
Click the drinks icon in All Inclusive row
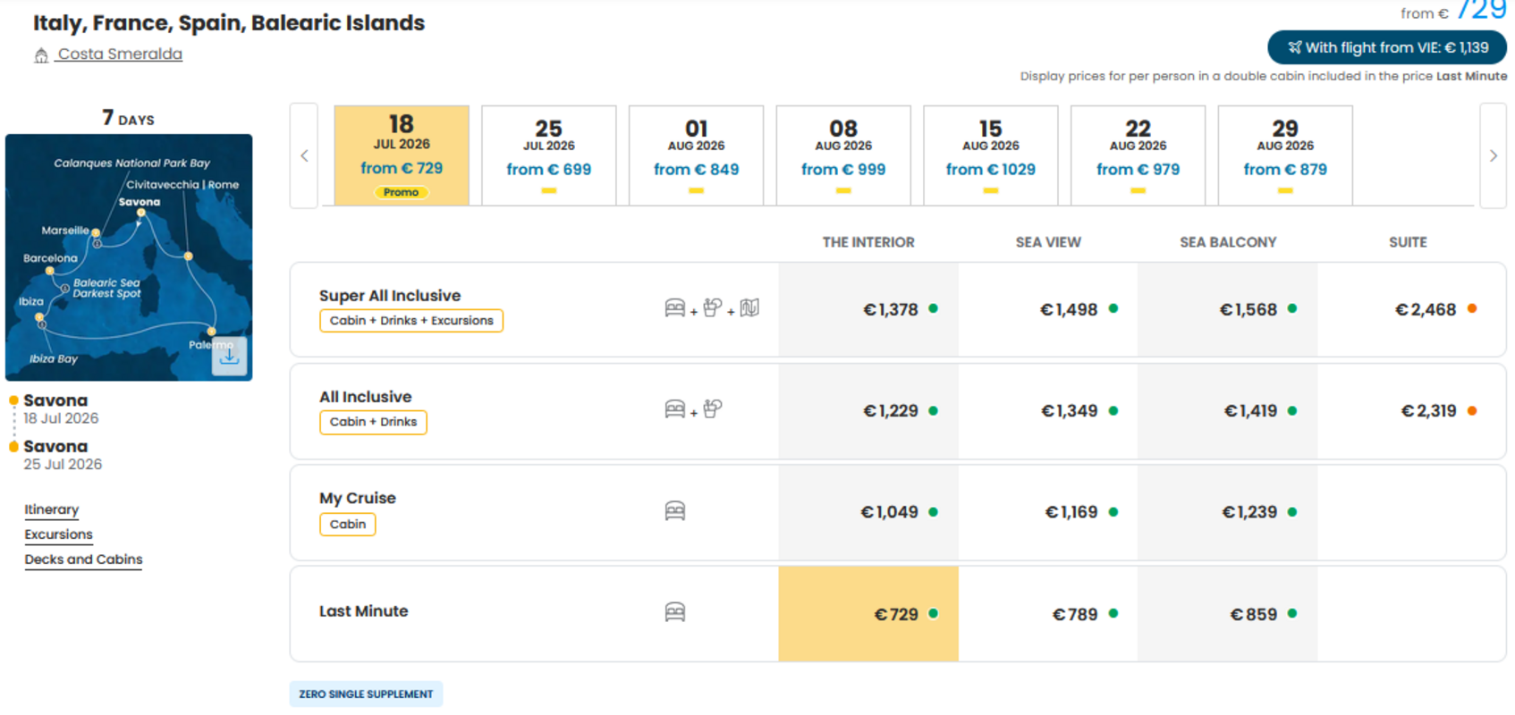coord(712,409)
